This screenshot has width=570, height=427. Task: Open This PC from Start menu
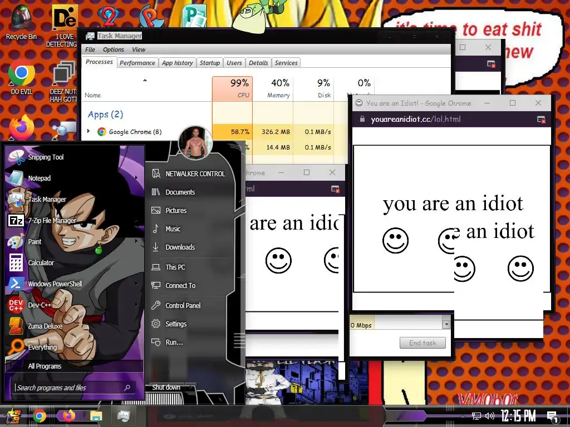(169, 267)
